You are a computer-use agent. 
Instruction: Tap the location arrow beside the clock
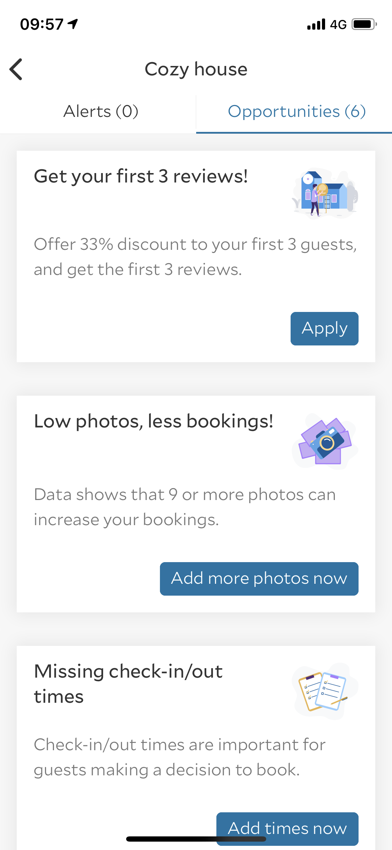tap(73, 24)
